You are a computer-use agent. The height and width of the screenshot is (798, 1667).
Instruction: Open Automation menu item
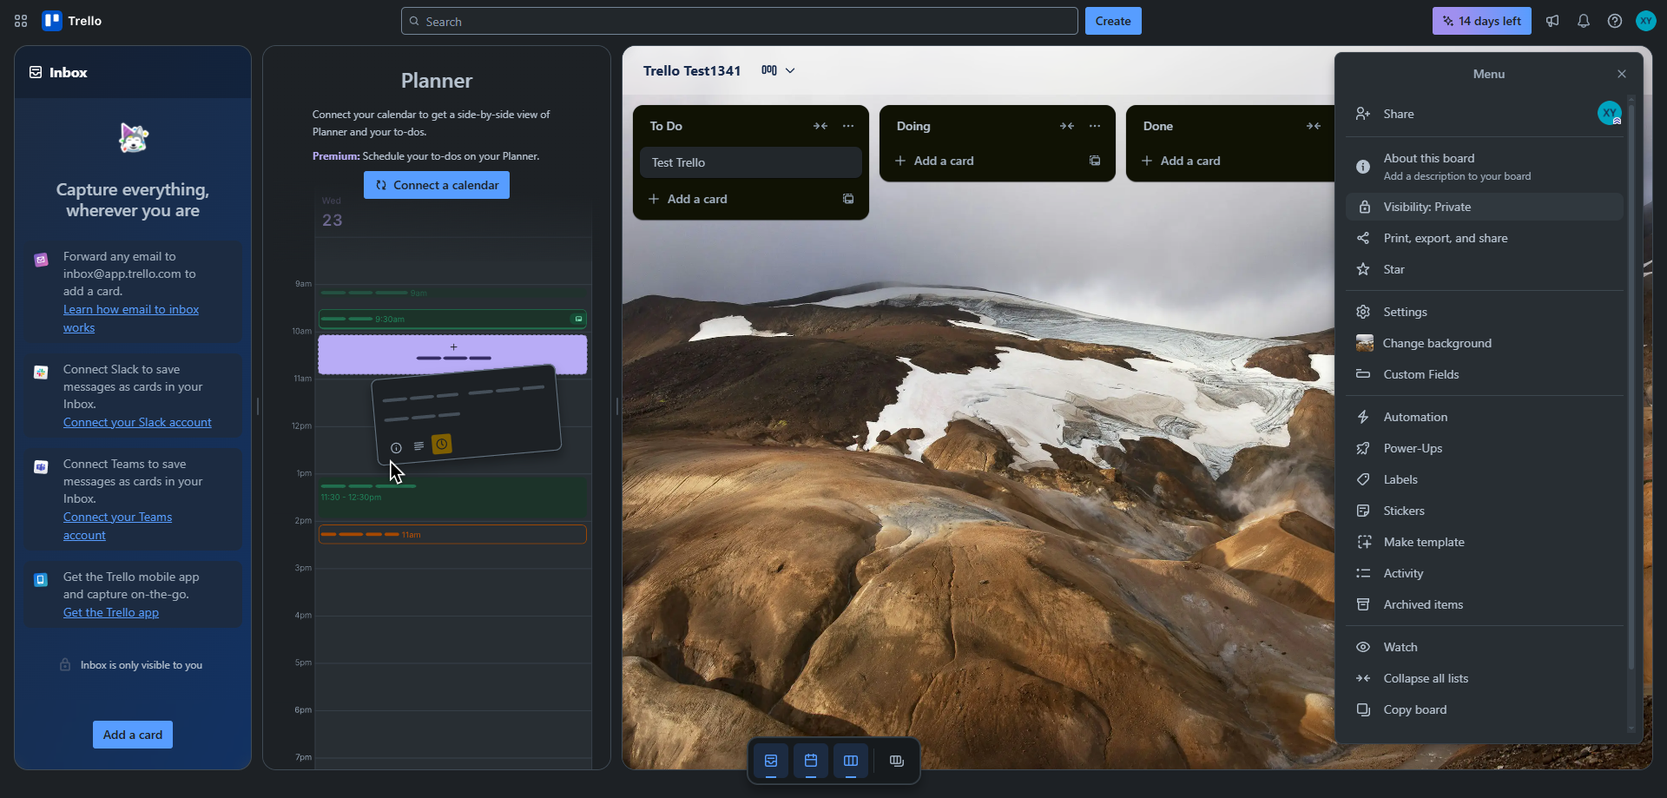click(1485, 417)
